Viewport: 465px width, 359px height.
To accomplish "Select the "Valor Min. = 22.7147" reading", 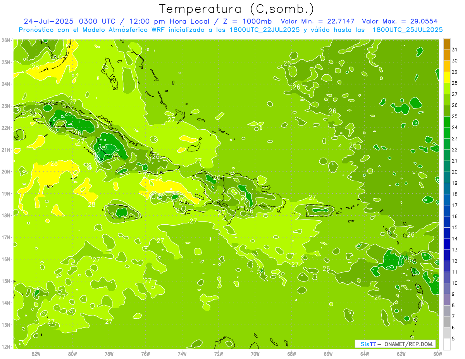I will coord(317,21).
